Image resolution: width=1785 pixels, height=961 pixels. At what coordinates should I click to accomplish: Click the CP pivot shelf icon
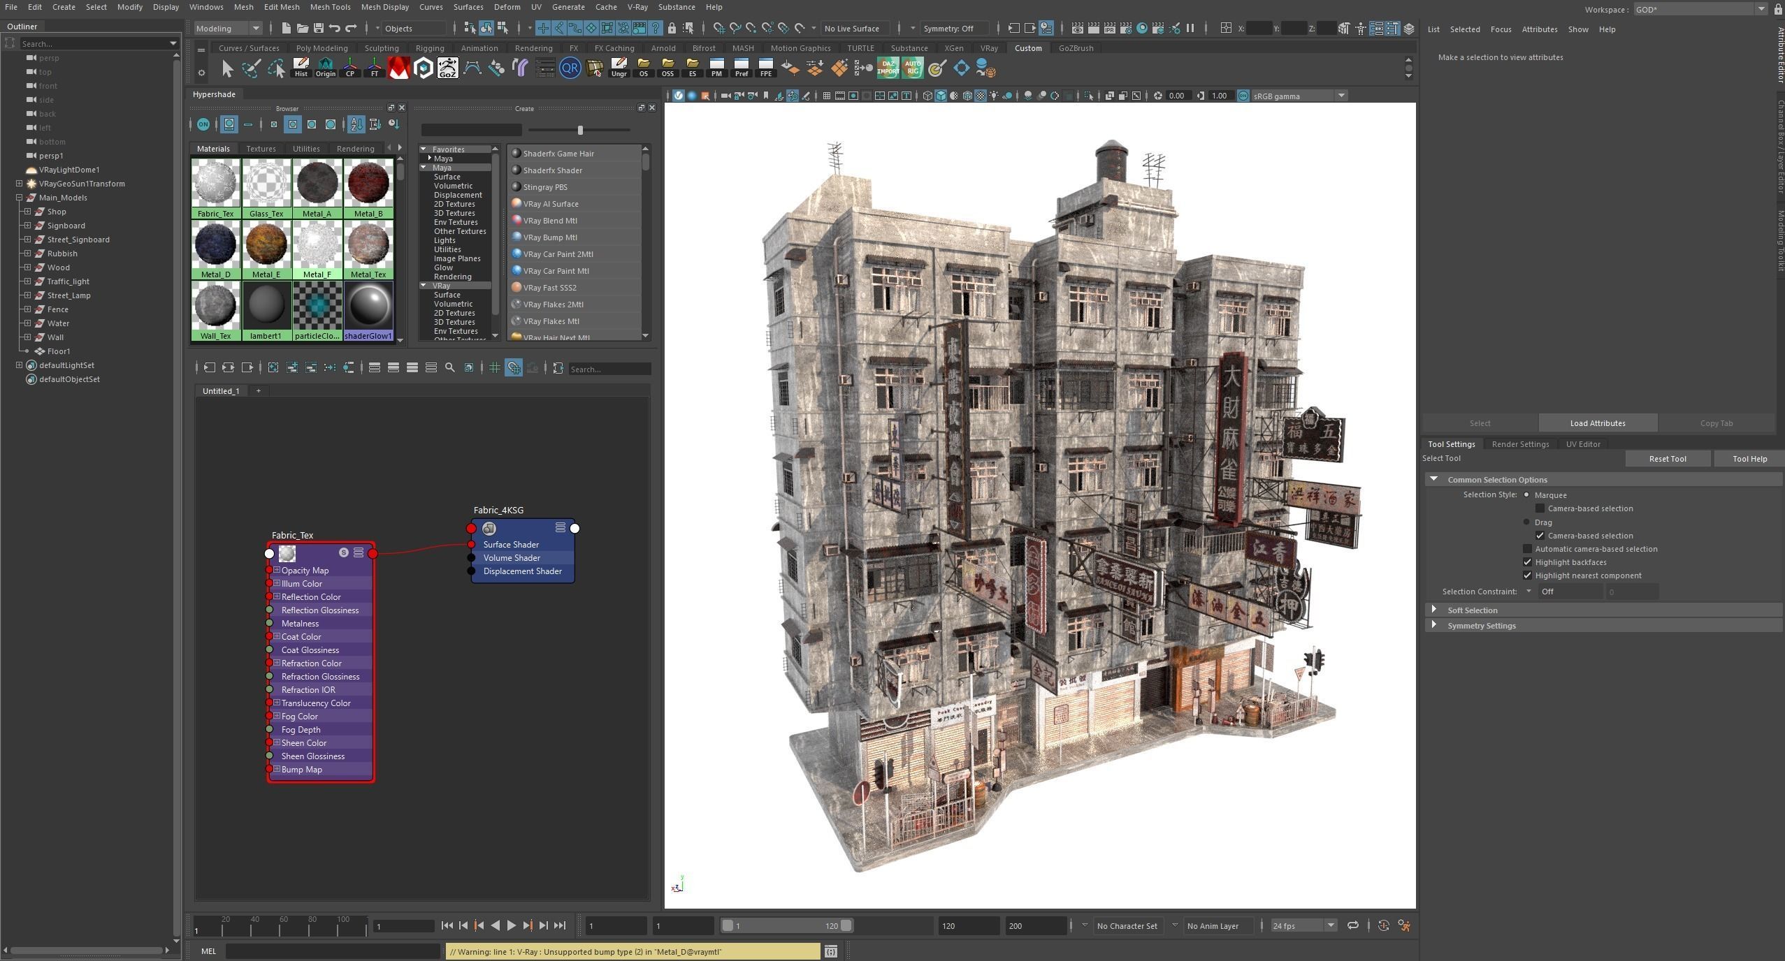(x=349, y=68)
